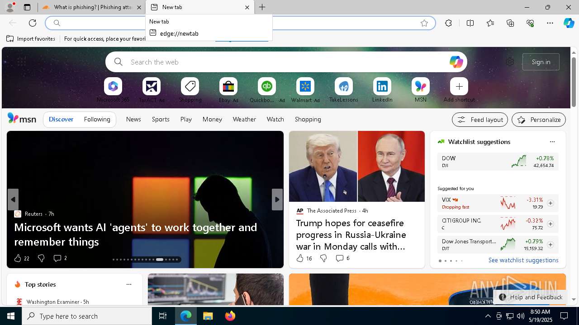The image size is (579, 325).
Task: Open the browser profile icon
Action: tap(9, 7)
